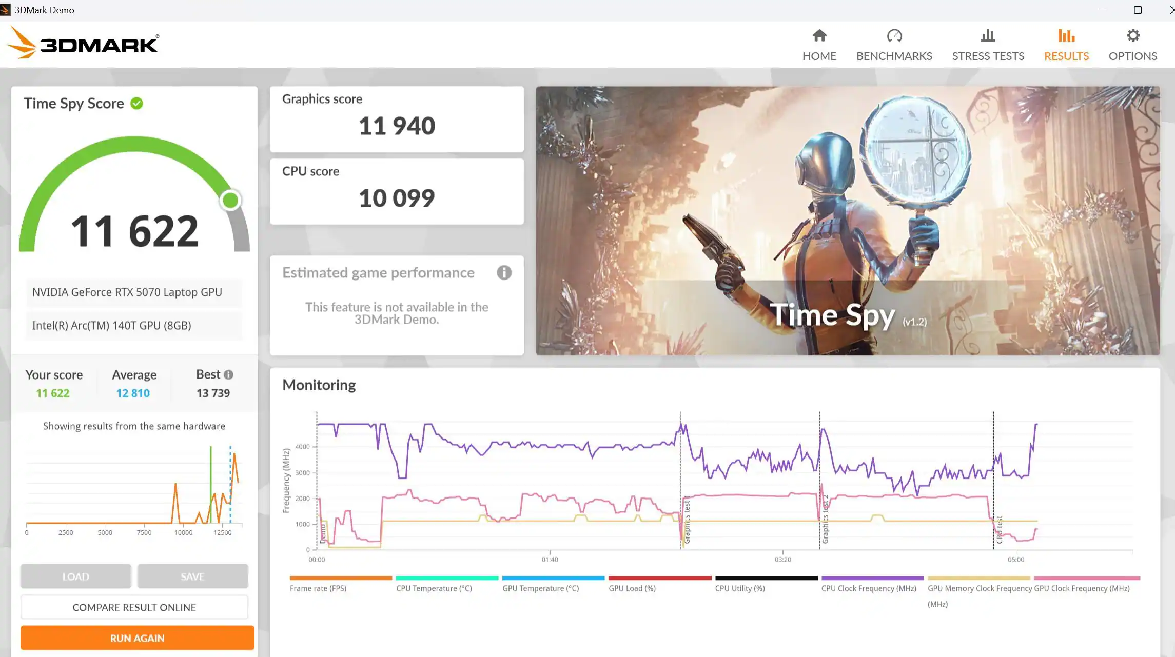
Task: Open Benchmarks via speedometer icon
Action: (894, 36)
